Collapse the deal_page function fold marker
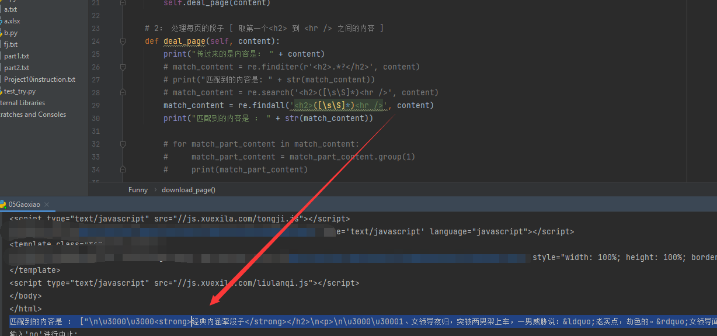 pyautogui.click(x=123, y=41)
